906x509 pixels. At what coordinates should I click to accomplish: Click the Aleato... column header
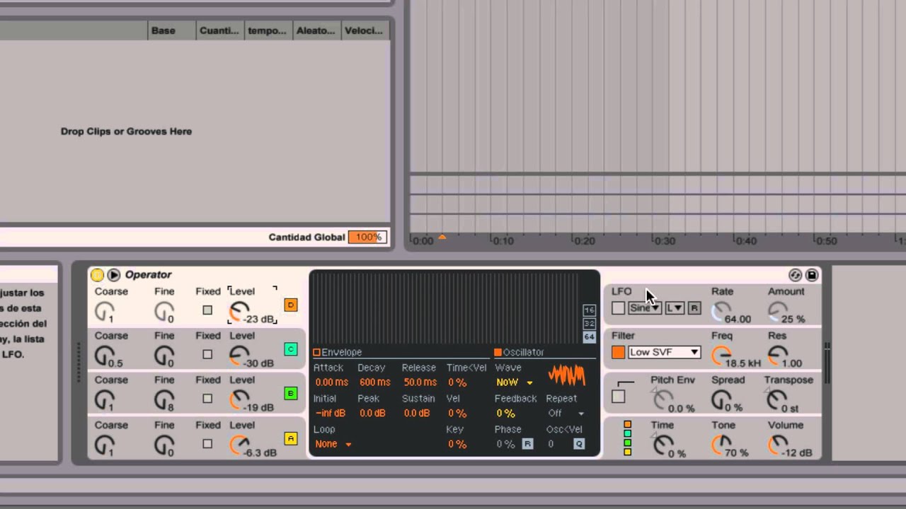(x=316, y=30)
